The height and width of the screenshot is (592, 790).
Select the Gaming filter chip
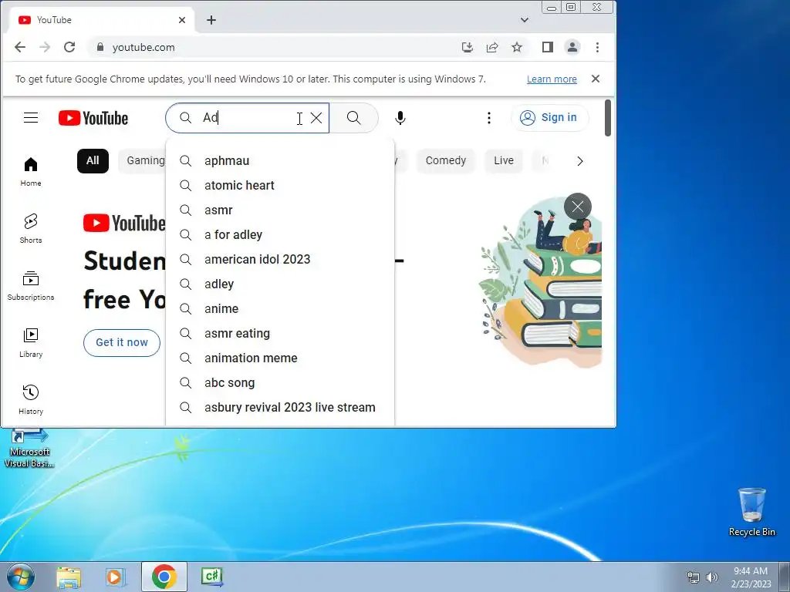[x=143, y=160]
